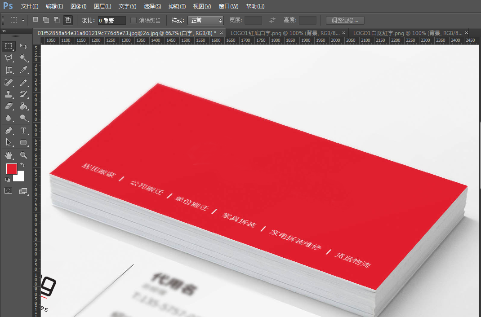Image resolution: width=481 pixels, height=317 pixels.
Task: Select the Spot Healing Brush tool
Action: point(9,83)
